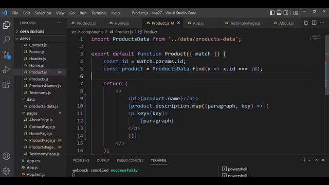
Task: Open the File menu
Action: click(15, 13)
